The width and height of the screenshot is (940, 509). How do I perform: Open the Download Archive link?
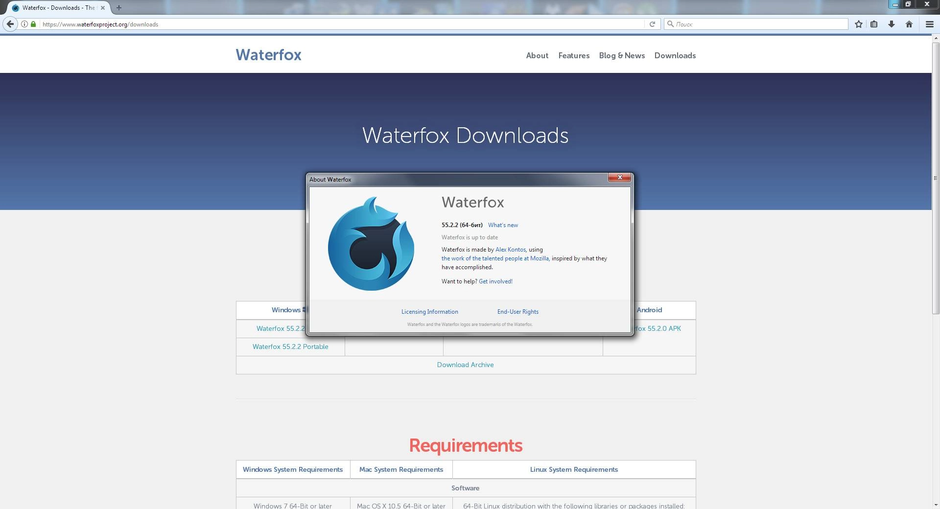coord(465,365)
